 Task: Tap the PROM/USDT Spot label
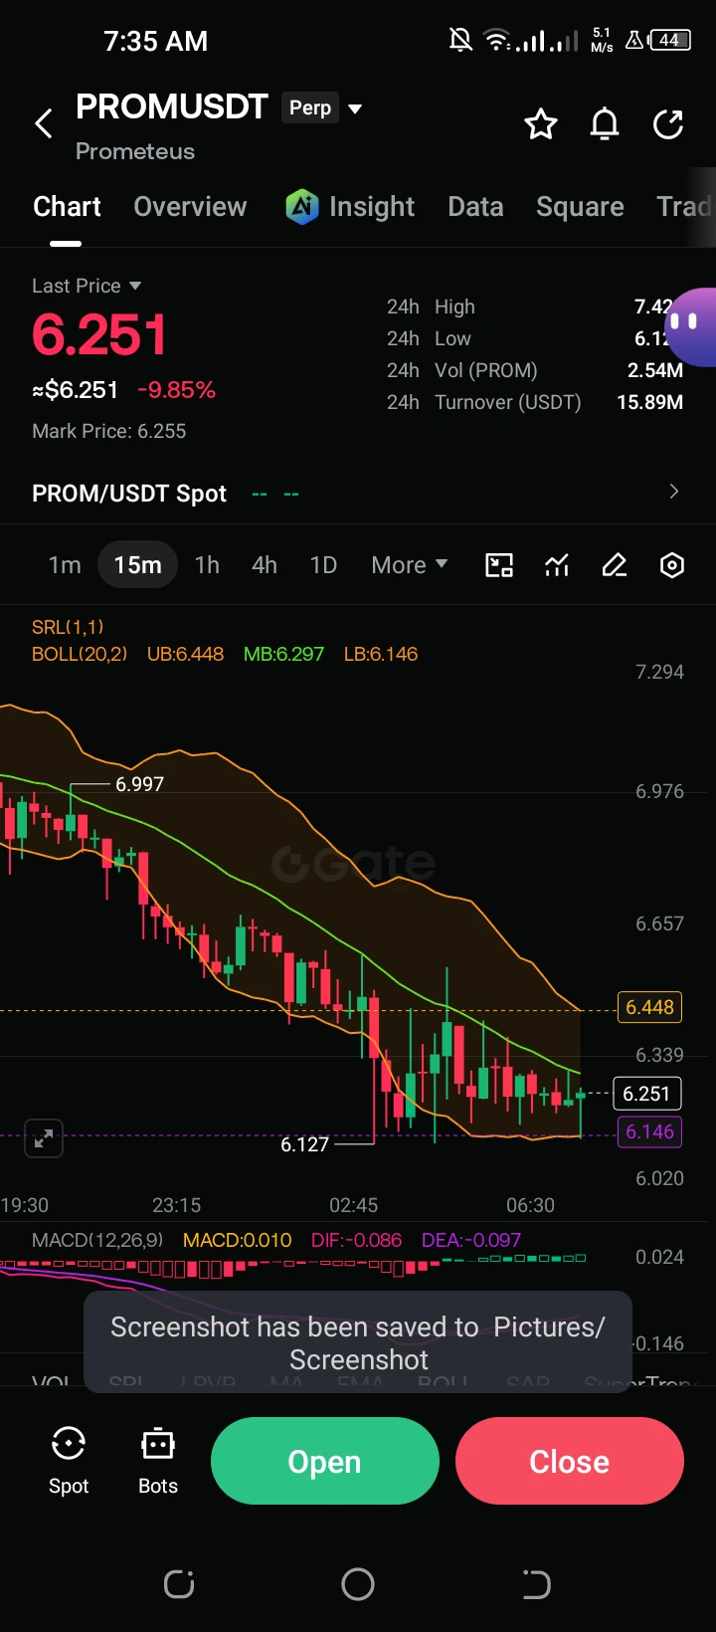click(129, 494)
